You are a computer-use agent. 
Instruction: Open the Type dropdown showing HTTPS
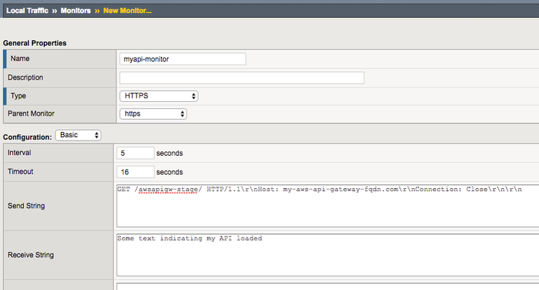point(159,95)
